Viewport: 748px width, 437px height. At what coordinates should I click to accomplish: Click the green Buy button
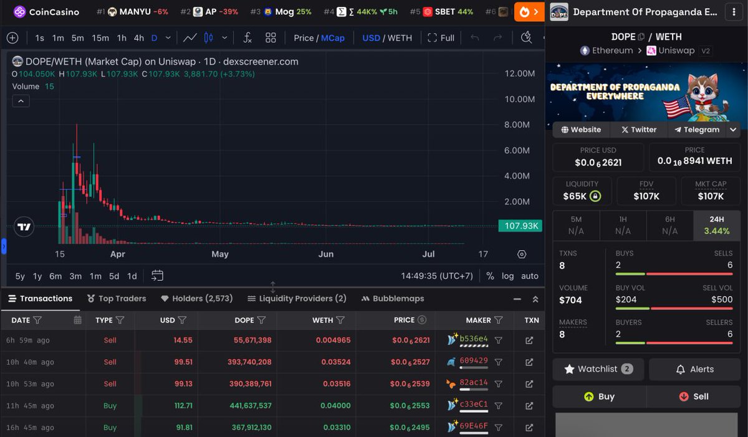tap(599, 397)
